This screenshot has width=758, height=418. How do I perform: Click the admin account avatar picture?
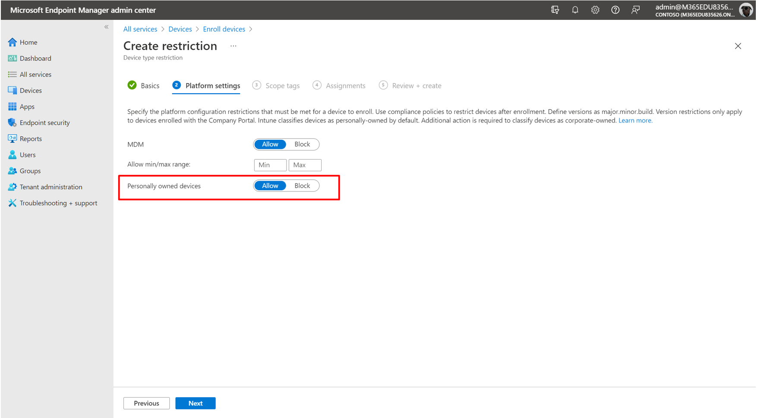click(x=746, y=10)
